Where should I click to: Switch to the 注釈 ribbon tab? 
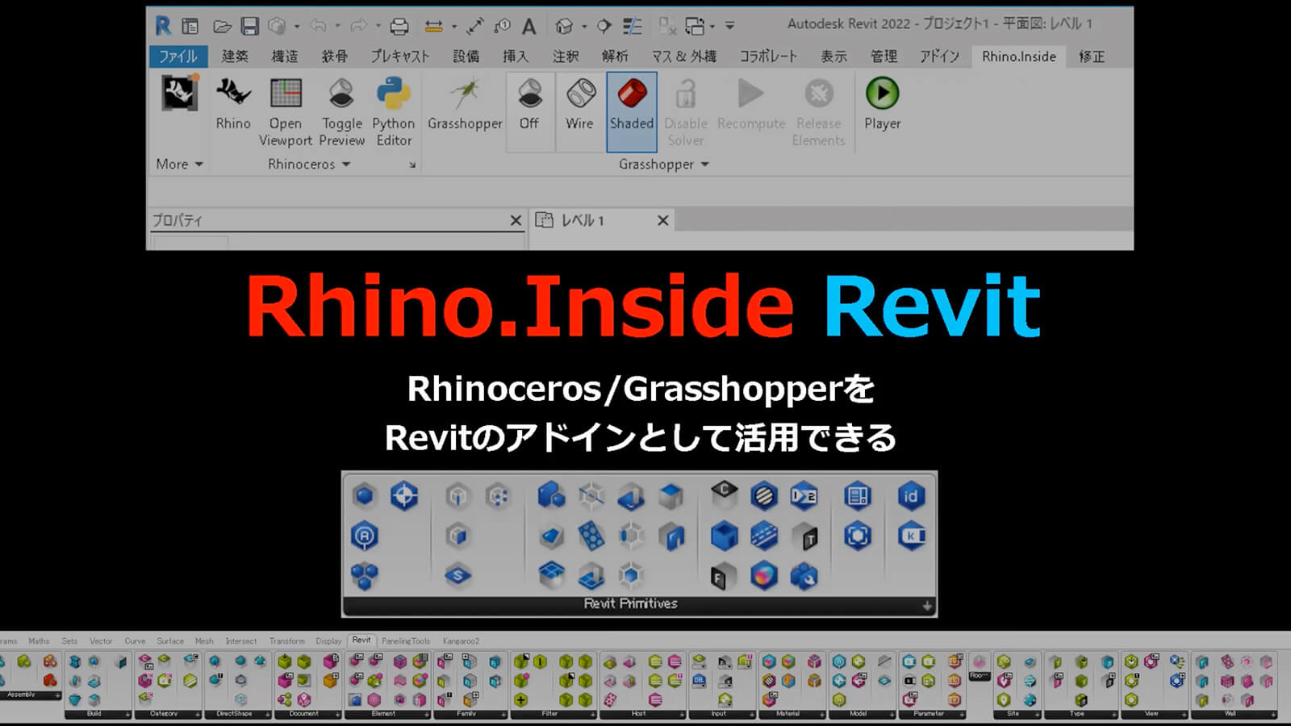[566, 56]
